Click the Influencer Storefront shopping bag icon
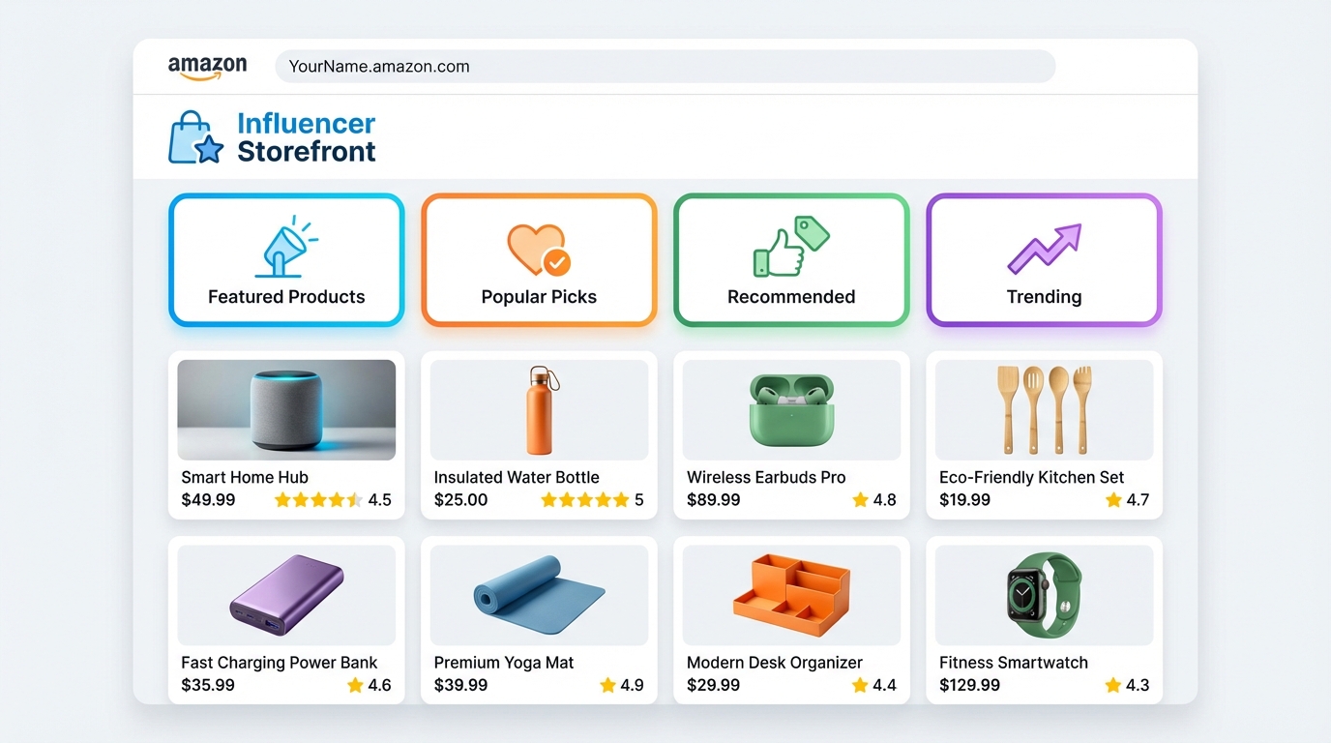Viewport: 1331px width, 743px height. pos(194,136)
